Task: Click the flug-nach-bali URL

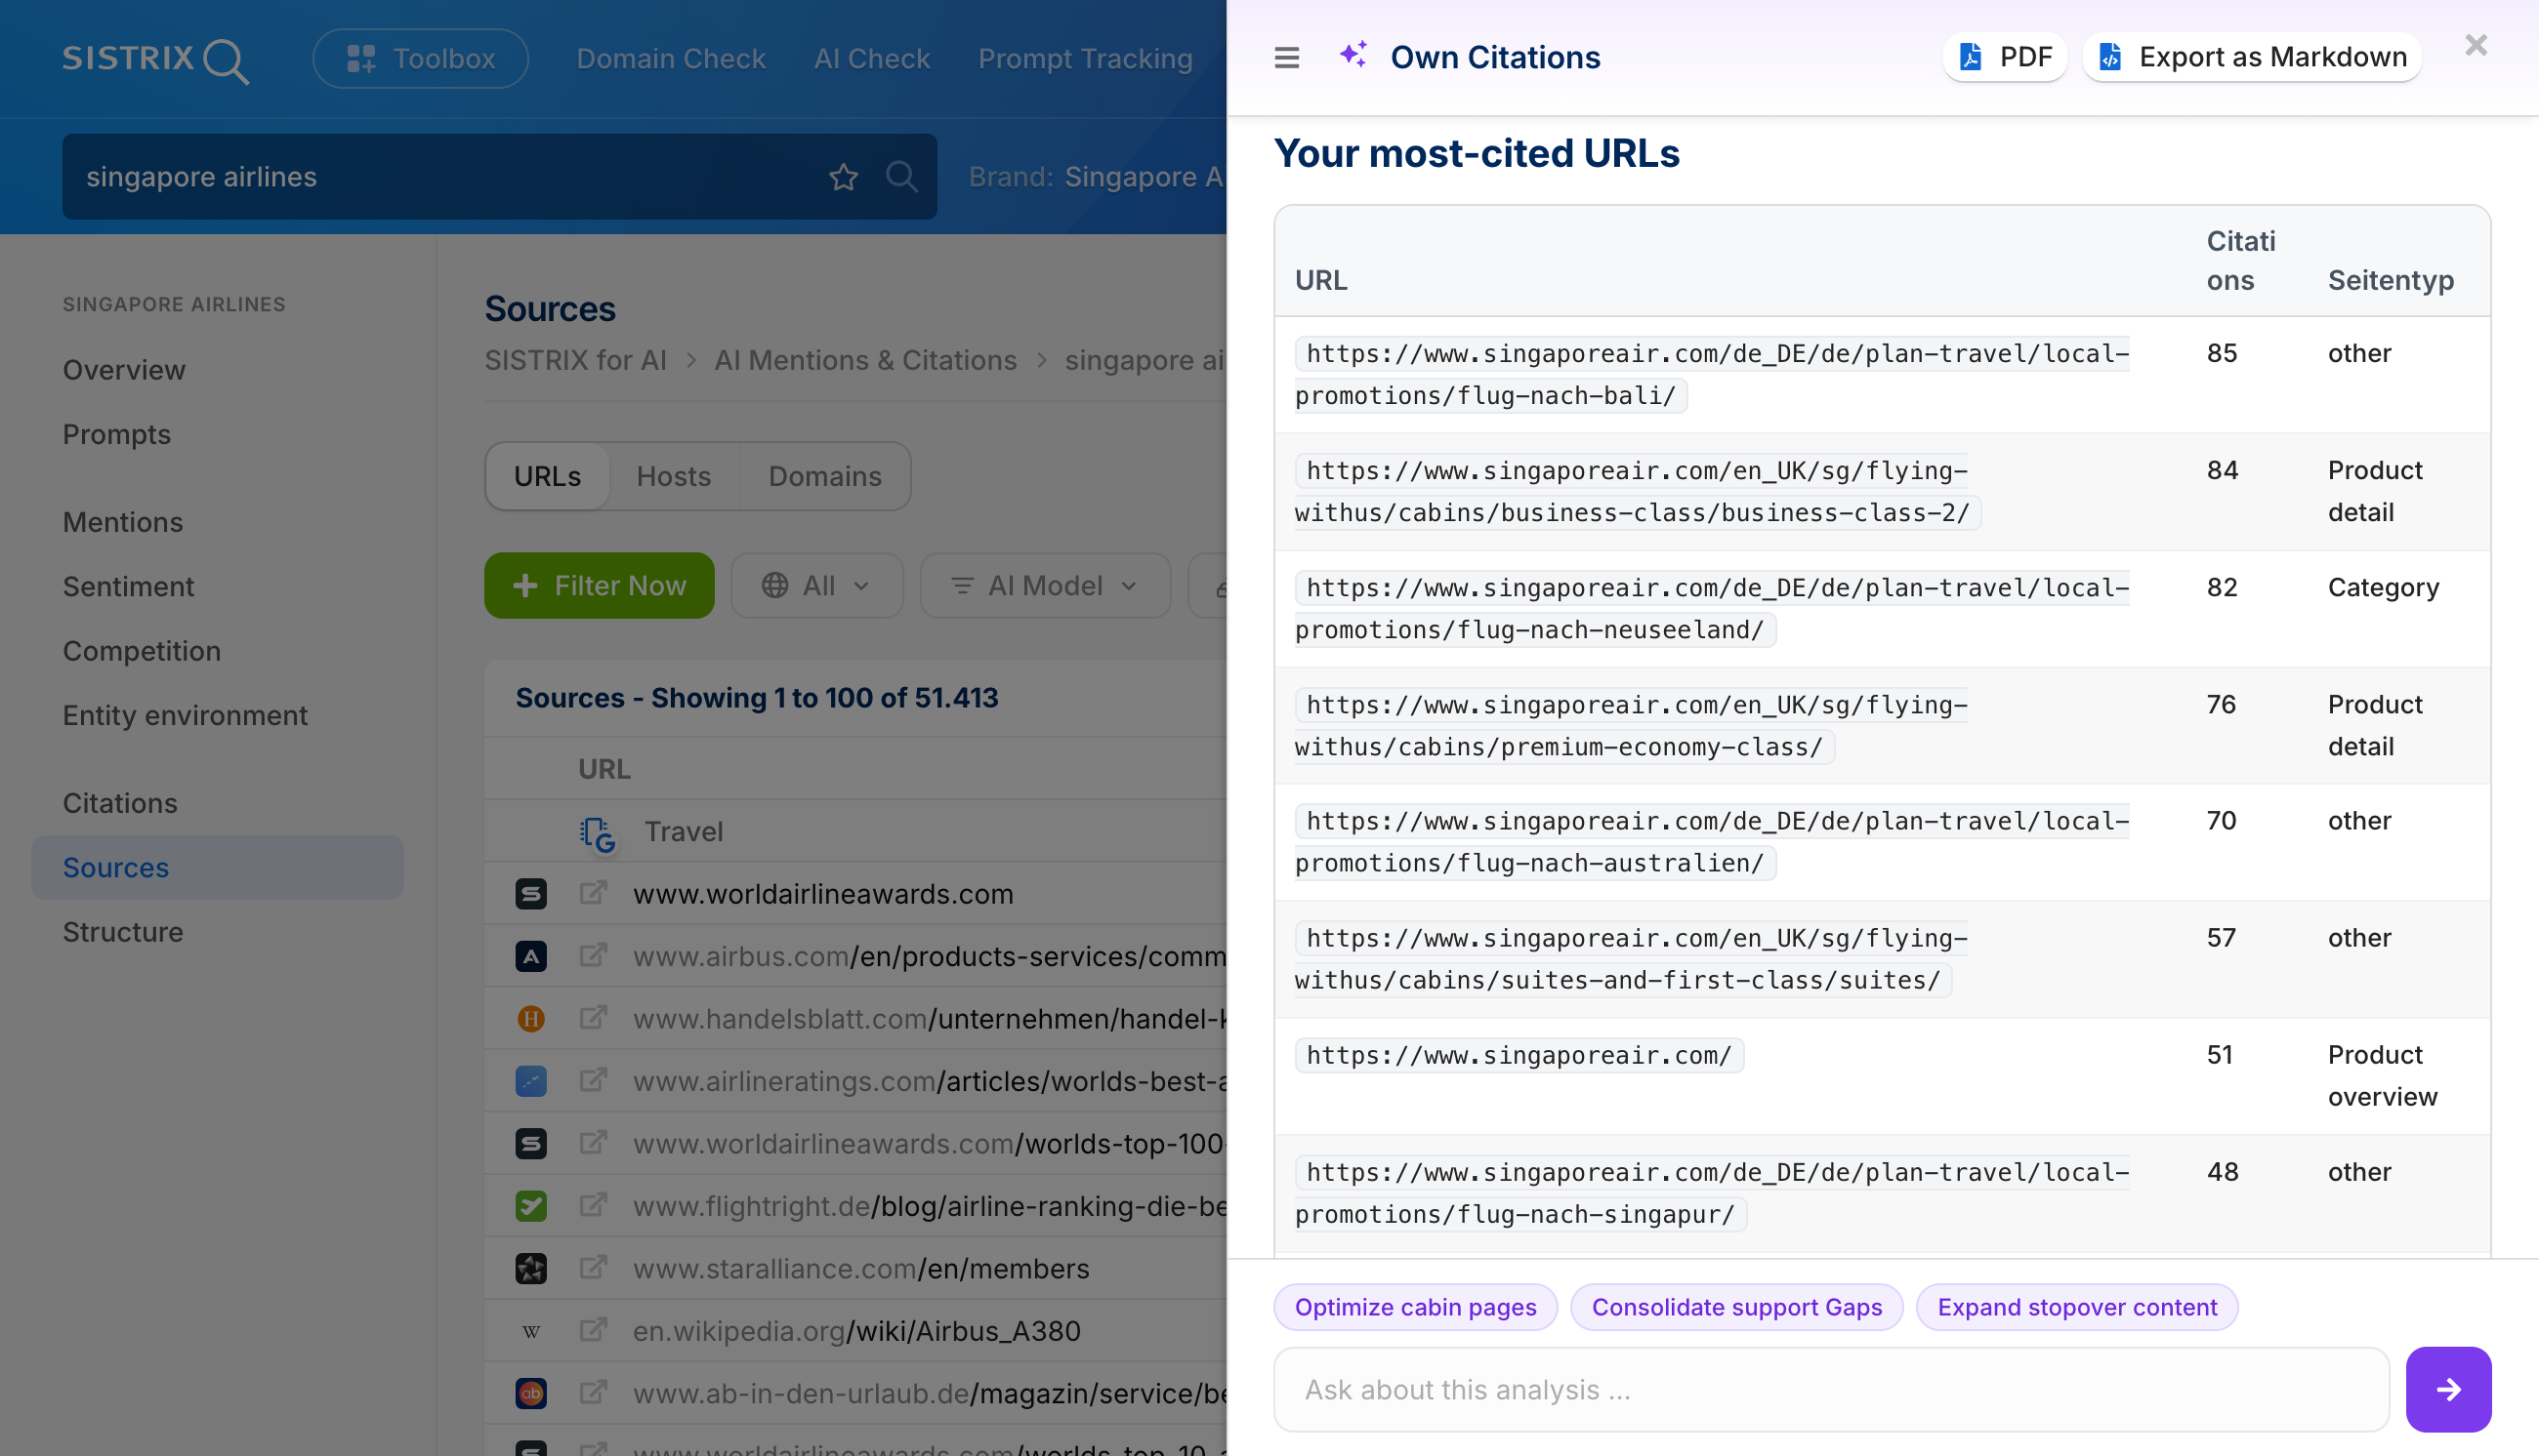Action: (1712, 374)
